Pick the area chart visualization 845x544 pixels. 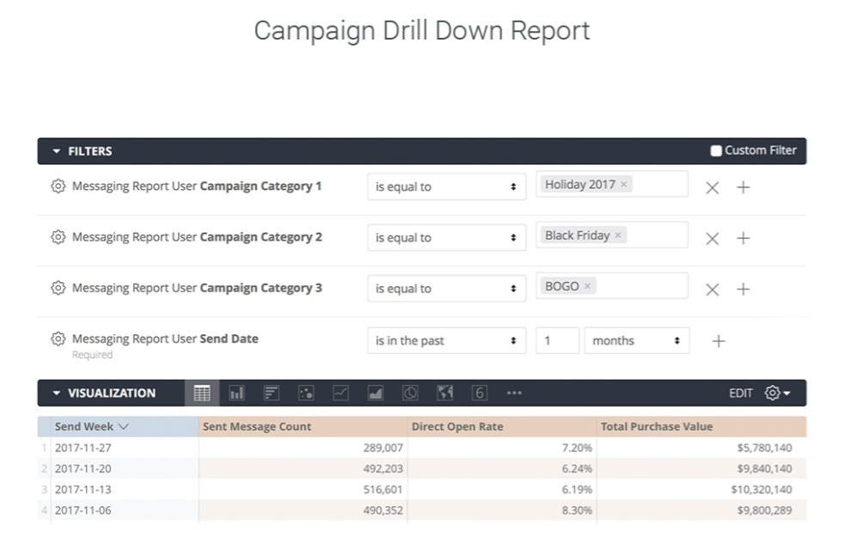375,393
